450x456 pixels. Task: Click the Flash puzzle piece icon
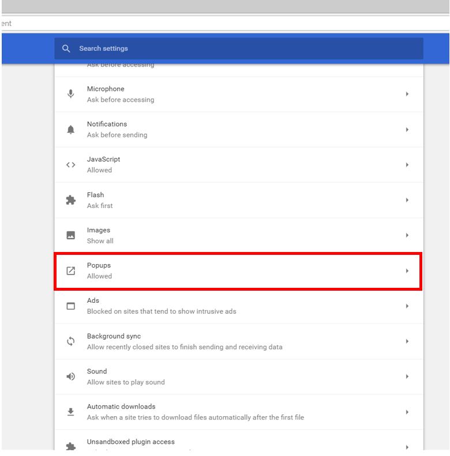coord(70,200)
